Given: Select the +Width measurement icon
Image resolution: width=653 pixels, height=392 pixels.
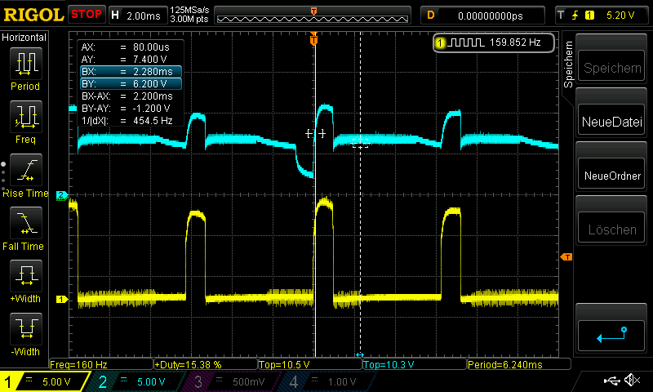Looking at the screenshot, I should click(26, 276).
